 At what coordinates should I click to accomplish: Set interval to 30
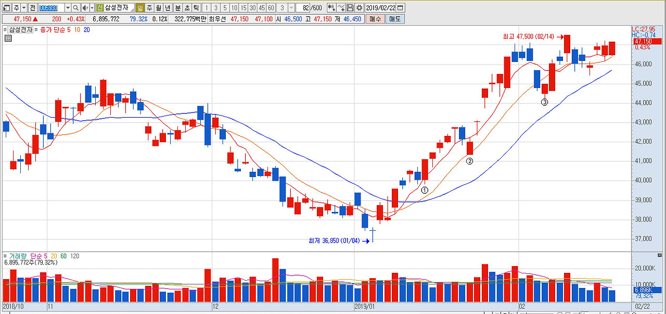pos(253,8)
